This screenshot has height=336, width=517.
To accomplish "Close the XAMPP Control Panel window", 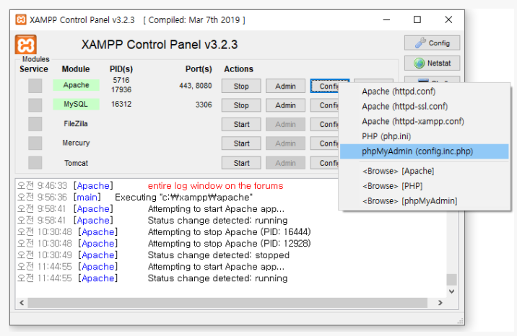I will coord(448,19).
